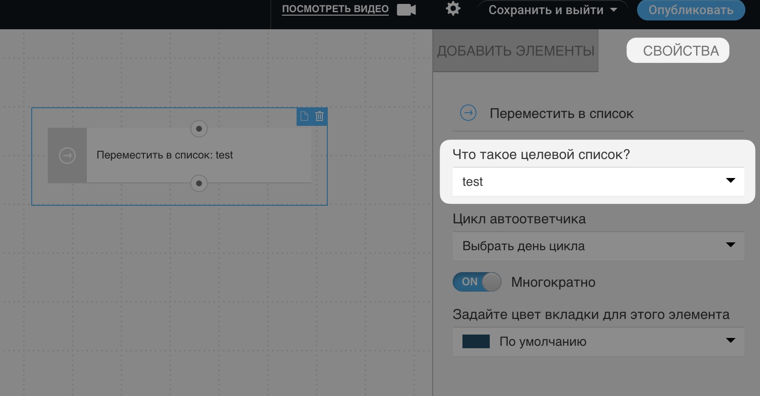Viewport: 760px width, 396px height.
Task: Open the 'По умолчанию' tab color dropdown
Action: click(599, 341)
